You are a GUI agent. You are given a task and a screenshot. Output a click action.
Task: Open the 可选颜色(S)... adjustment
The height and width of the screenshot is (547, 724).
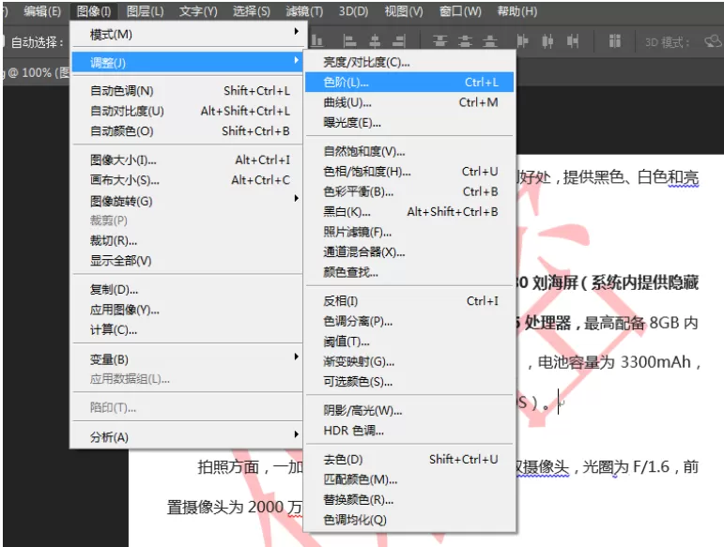coord(409,382)
